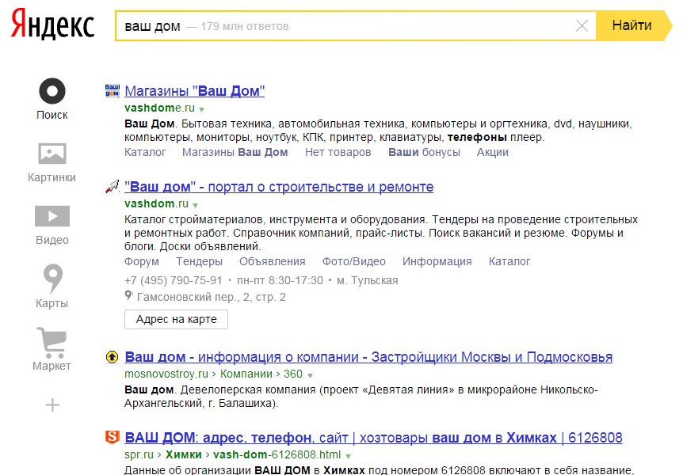
Task: Open the Каталог sitelink under vashdom.ru
Action: (x=509, y=261)
